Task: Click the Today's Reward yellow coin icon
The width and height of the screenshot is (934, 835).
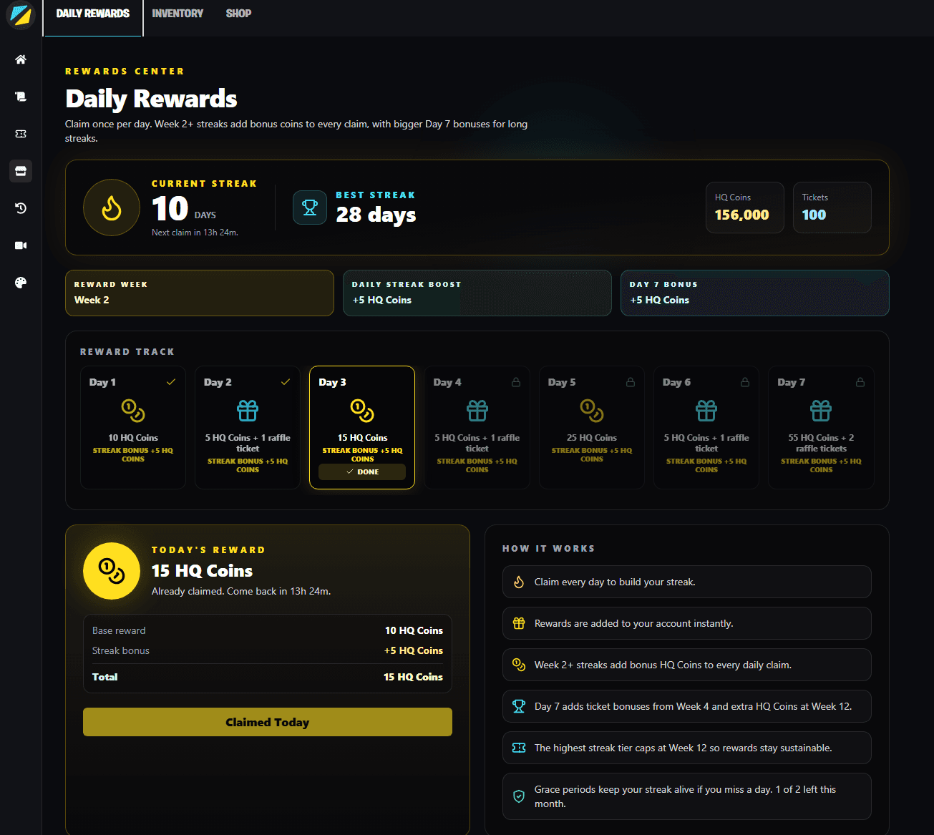Action: 112,571
